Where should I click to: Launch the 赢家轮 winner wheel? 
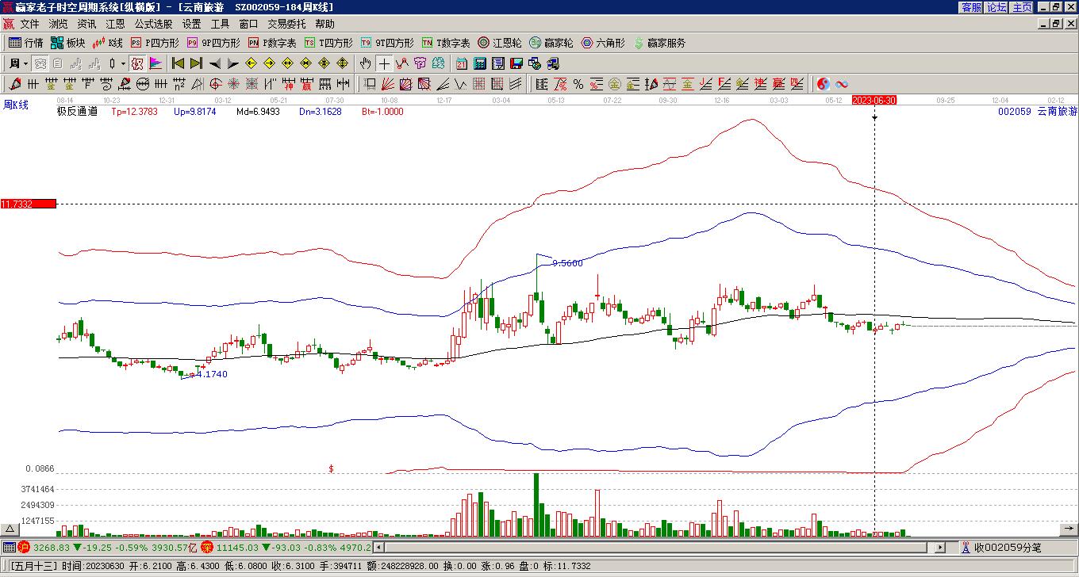(x=551, y=43)
